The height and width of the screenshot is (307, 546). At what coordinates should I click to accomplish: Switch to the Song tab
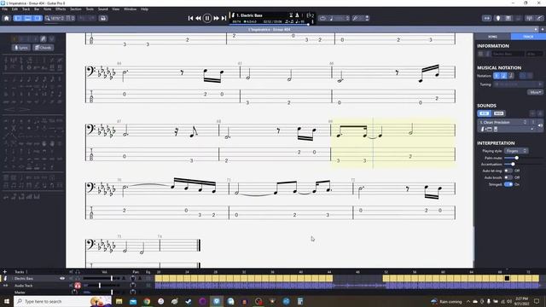(x=492, y=37)
